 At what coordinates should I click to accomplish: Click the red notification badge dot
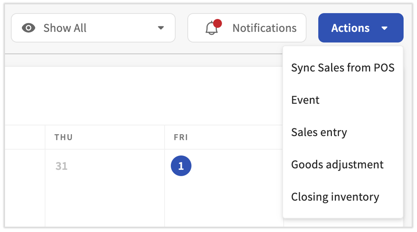click(x=217, y=23)
